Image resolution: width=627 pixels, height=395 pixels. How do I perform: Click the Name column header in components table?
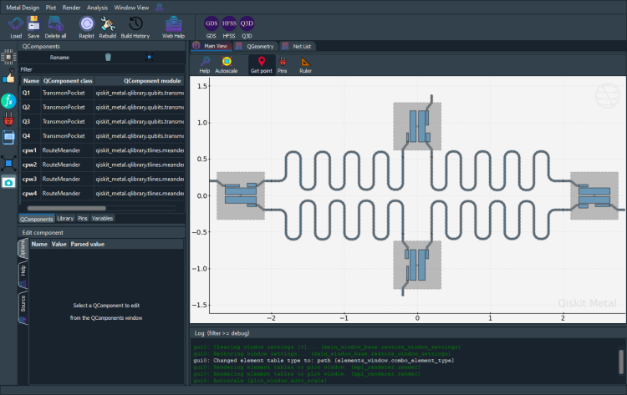pos(31,81)
